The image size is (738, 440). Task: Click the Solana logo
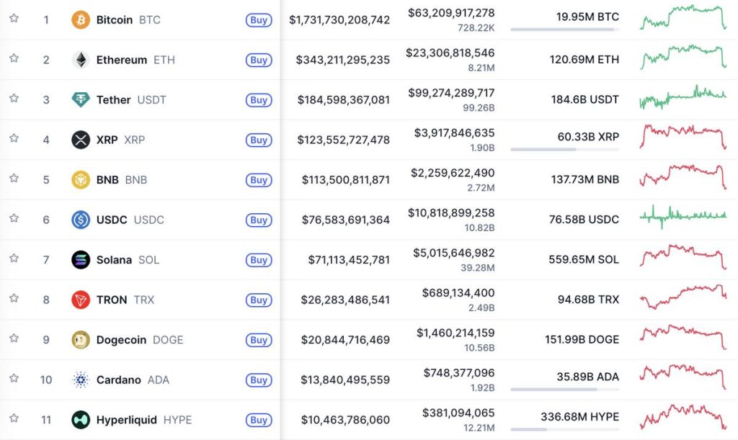coord(81,260)
